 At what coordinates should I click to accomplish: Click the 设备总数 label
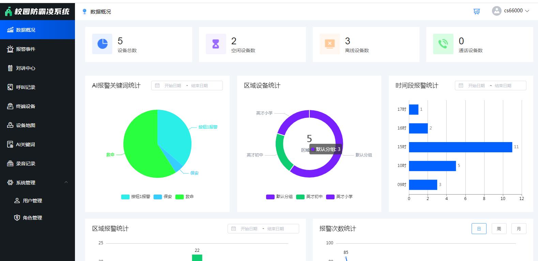click(x=127, y=50)
